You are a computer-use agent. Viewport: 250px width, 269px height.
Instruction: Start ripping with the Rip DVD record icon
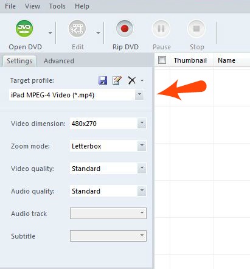[125, 29]
